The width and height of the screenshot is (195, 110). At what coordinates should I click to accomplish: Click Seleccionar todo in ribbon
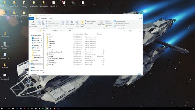(119, 21)
